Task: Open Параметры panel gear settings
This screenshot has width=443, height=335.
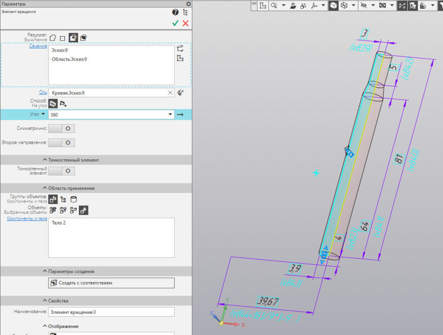Action: pos(188,4)
